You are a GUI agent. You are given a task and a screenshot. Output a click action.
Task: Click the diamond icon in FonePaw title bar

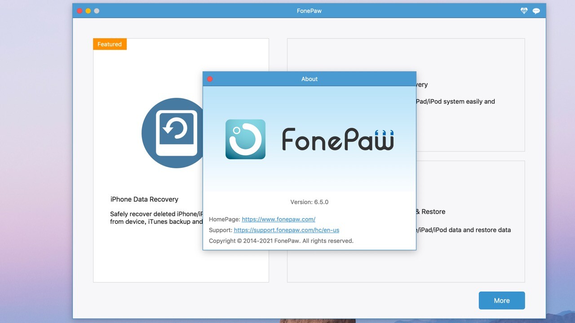tap(524, 11)
